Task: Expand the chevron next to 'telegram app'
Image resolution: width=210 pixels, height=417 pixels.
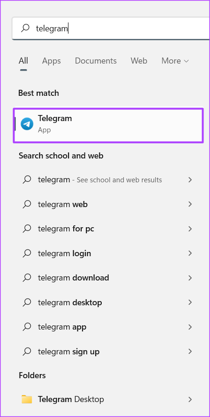Action: pos(190,327)
